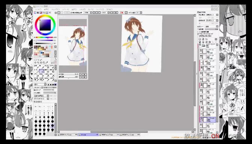Create a new linework layer
252x144 pixels.
[x=203, y=39]
